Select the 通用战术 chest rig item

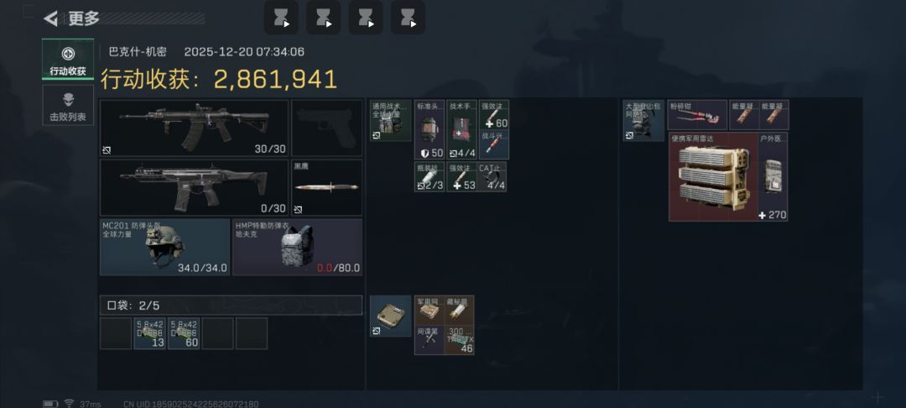click(x=391, y=120)
